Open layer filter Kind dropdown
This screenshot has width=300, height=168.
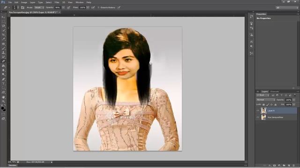coord(263,95)
